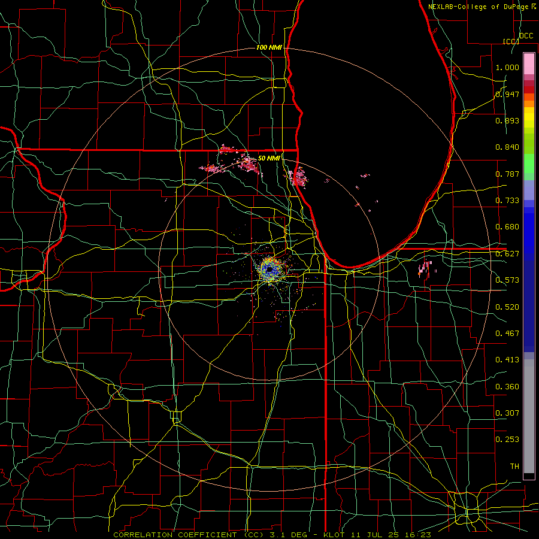Select the 0.360 scale value
This screenshot has width=539, height=539.
click(507, 387)
